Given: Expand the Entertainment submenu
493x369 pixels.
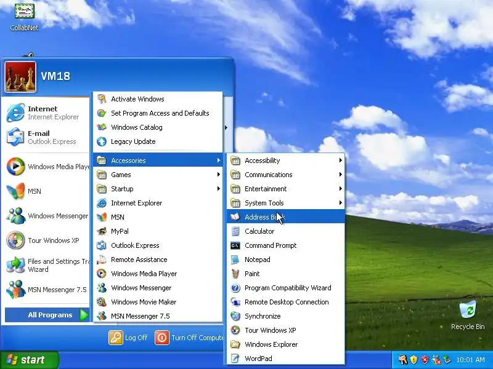Looking at the screenshot, I should [x=285, y=189].
